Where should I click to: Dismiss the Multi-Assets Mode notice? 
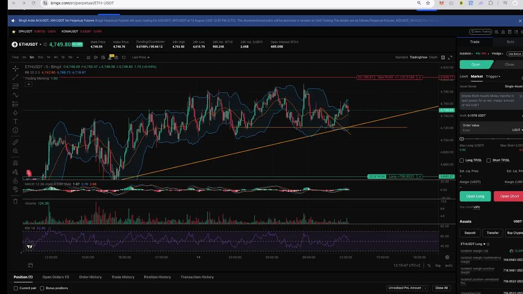521,96
